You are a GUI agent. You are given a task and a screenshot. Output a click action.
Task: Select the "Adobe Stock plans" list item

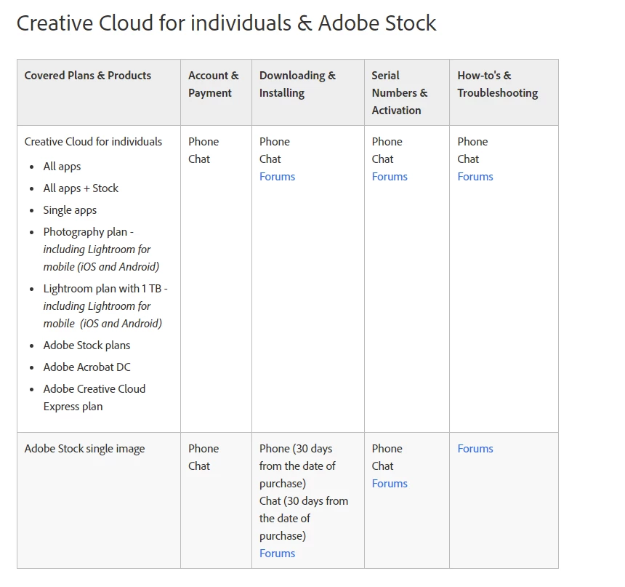(x=86, y=346)
